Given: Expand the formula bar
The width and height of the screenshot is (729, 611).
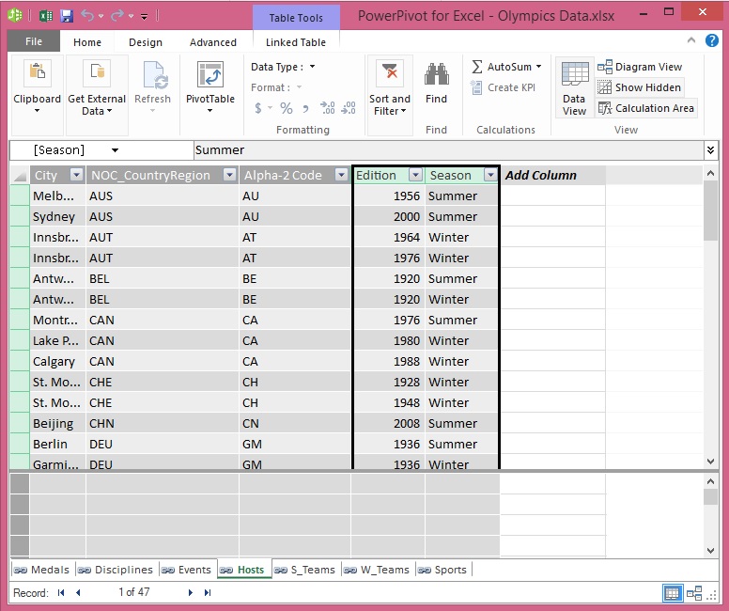Looking at the screenshot, I should 710,150.
